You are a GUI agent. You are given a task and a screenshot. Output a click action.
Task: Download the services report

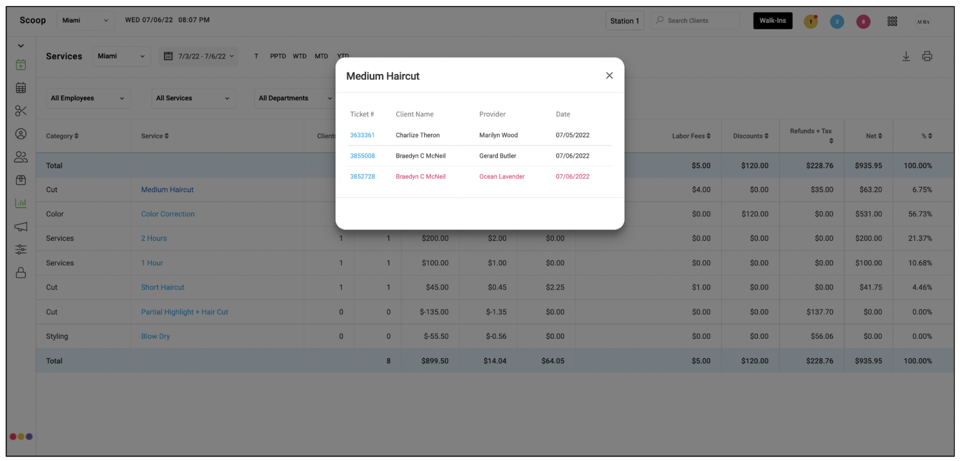(x=906, y=56)
